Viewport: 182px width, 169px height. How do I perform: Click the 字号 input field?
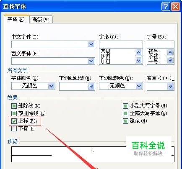click(x=161, y=44)
